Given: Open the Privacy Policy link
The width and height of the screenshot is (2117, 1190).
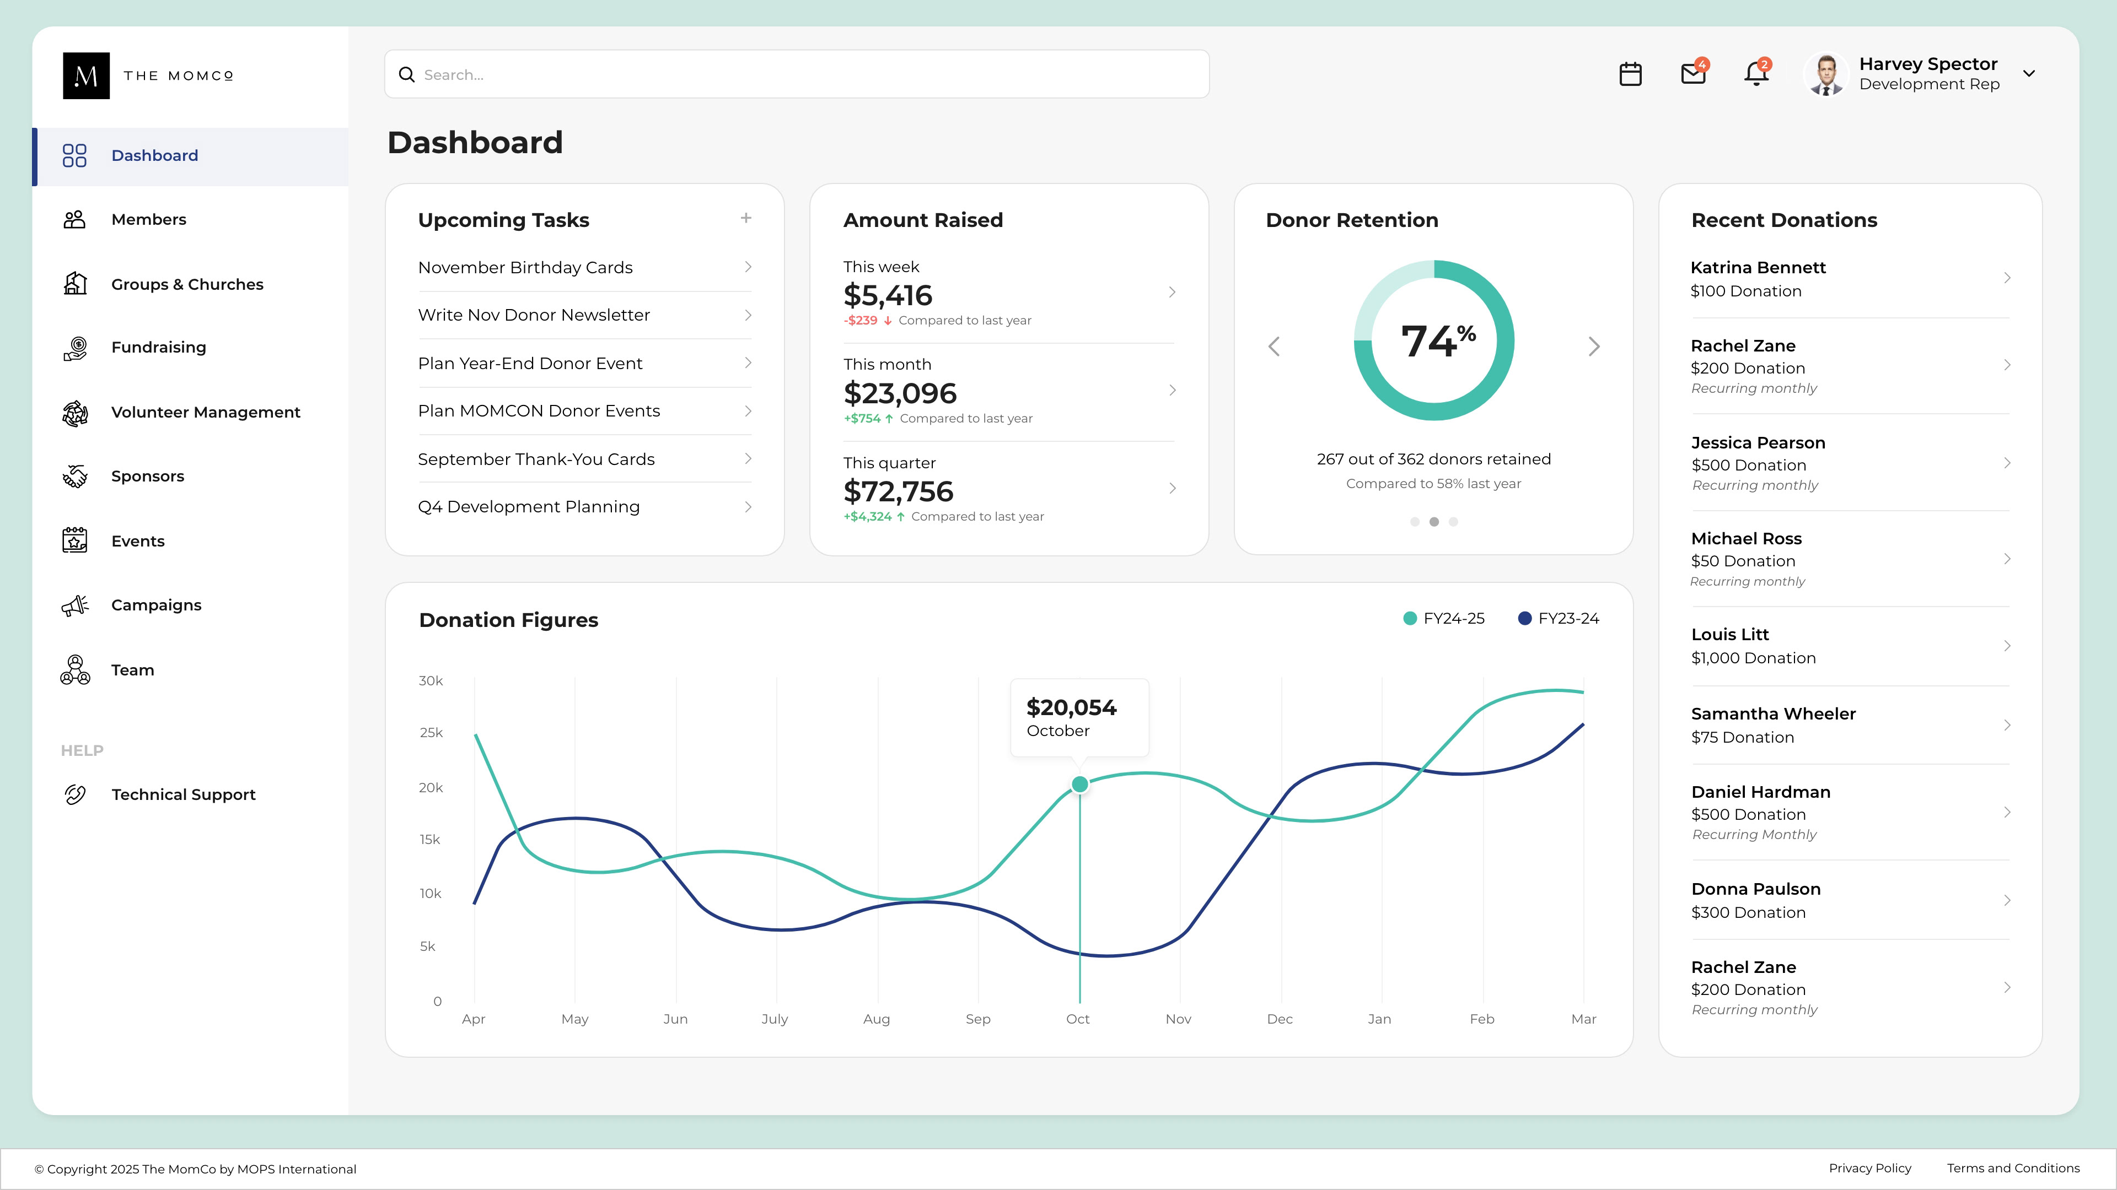Looking at the screenshot, I should click(1869, 1168).
